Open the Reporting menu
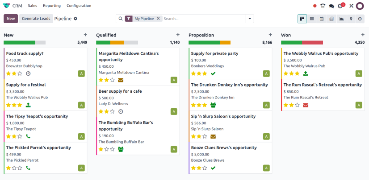 pos(52,6)
